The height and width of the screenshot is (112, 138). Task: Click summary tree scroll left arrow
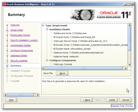pos(43,68)
